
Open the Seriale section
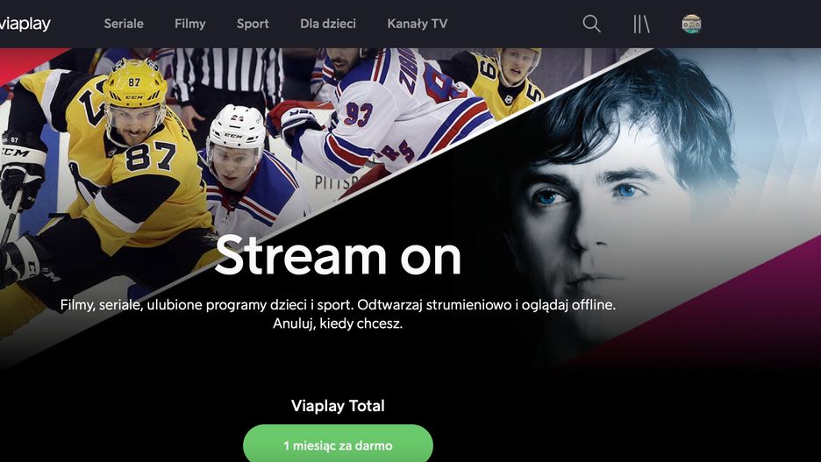pyautogui.click(x=124, y=24)
